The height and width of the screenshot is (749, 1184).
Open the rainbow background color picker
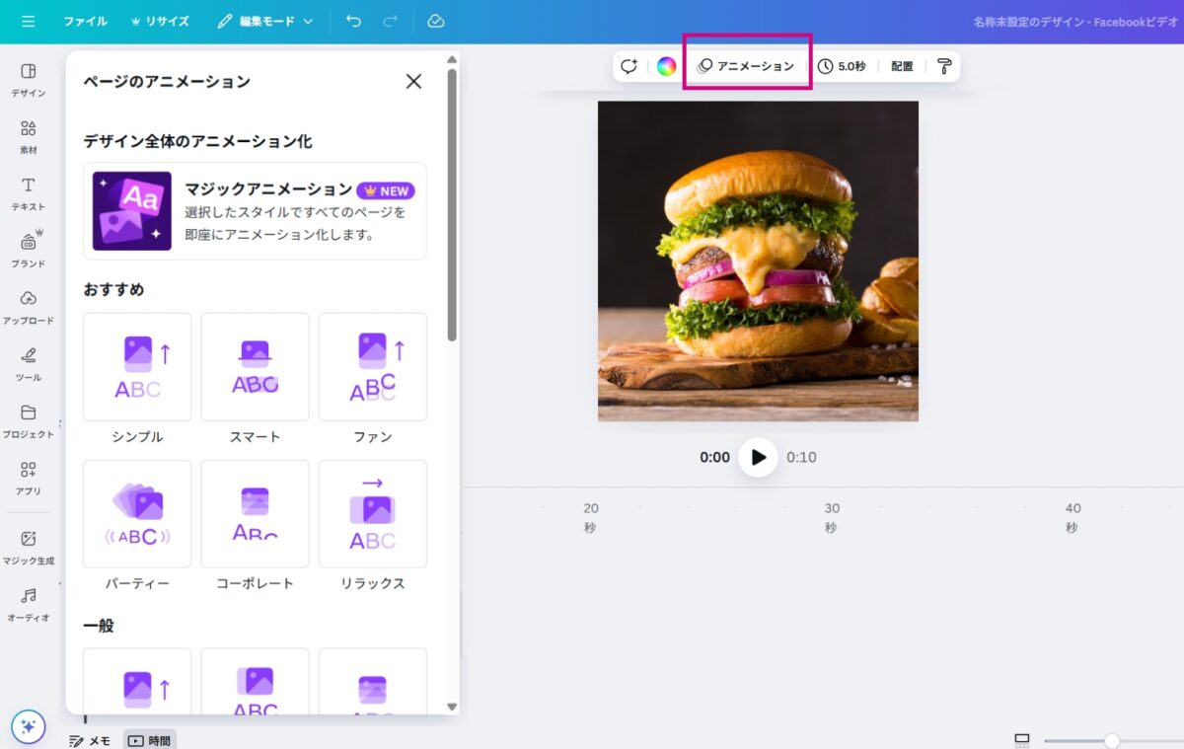pyautogui.click(x=667, y=66)
